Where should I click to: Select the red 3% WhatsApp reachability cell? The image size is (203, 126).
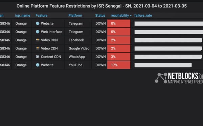pos(119,57)
